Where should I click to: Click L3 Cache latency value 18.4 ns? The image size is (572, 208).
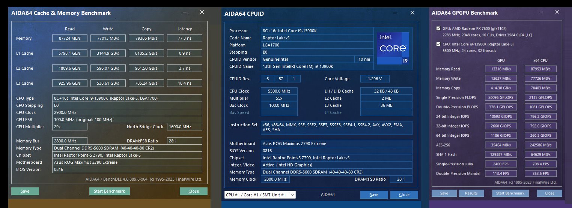click(185, 83)
